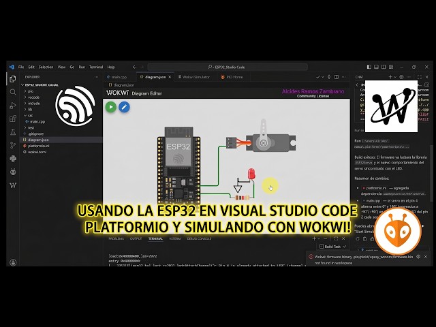This screenshot has width=436, height=327.
Task: Start the simulation with green play button
Action: pos(110,107)
